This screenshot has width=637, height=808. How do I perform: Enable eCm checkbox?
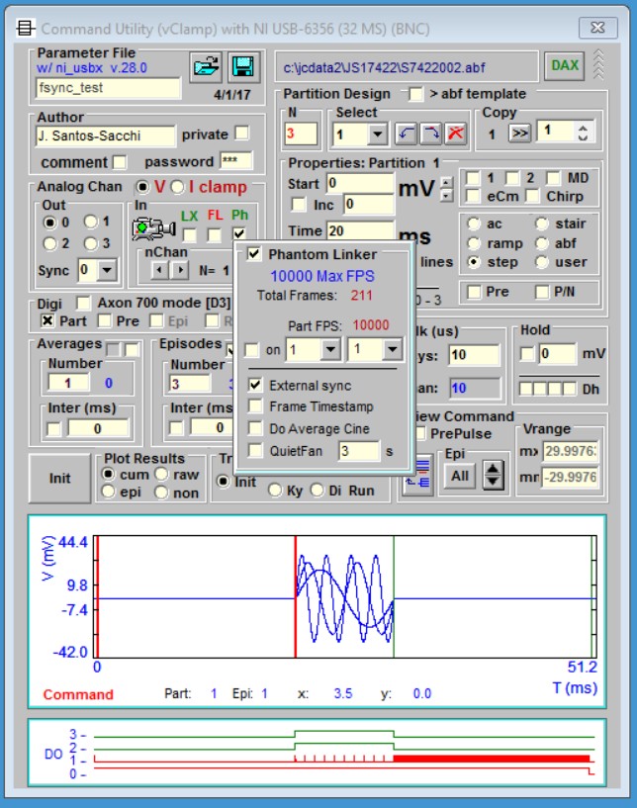pyautogui.click(x=473, y=196)
